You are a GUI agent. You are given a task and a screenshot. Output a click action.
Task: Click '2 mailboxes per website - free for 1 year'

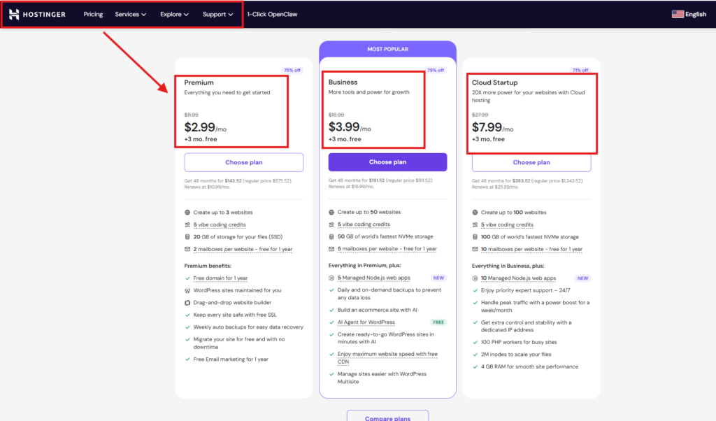tap(243, 249)
